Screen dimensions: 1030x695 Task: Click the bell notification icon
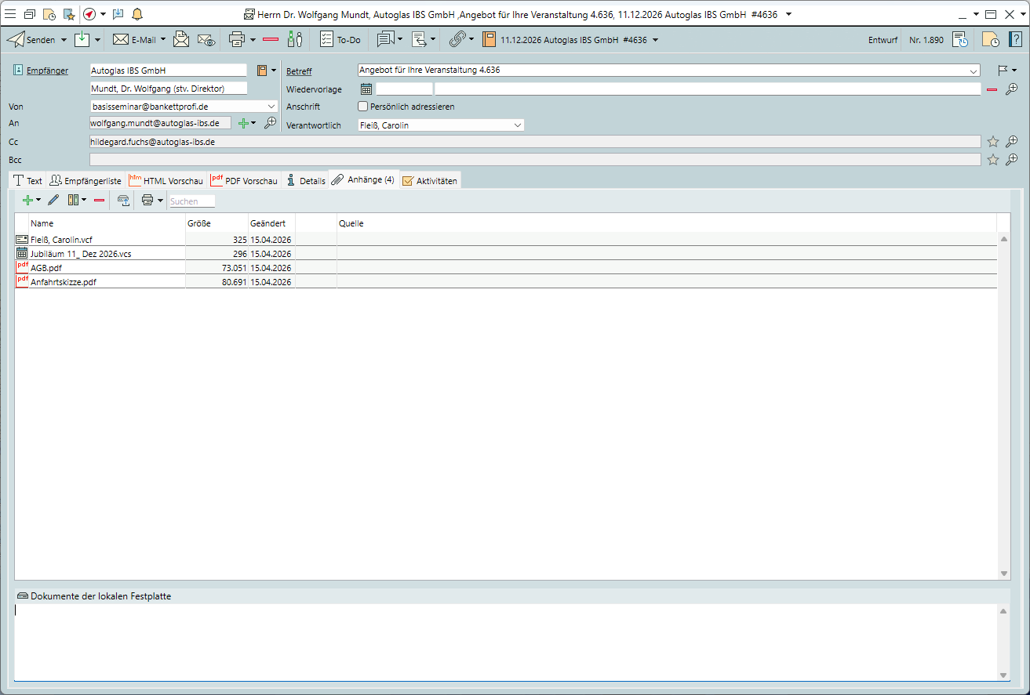tap(137, 14)
